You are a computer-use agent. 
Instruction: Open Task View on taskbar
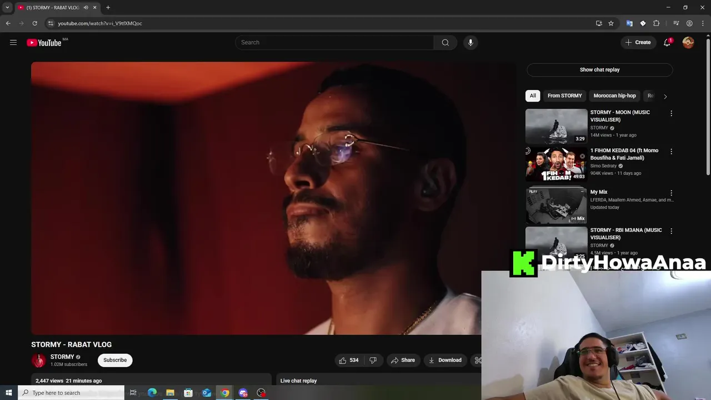133,393
